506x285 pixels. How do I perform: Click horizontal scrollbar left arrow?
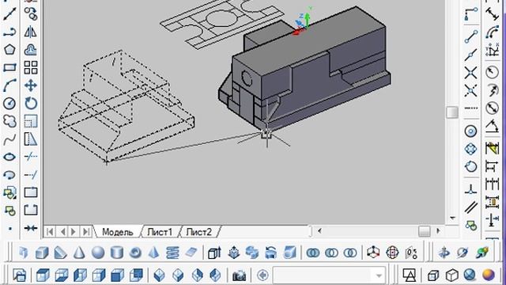[319, 230]
